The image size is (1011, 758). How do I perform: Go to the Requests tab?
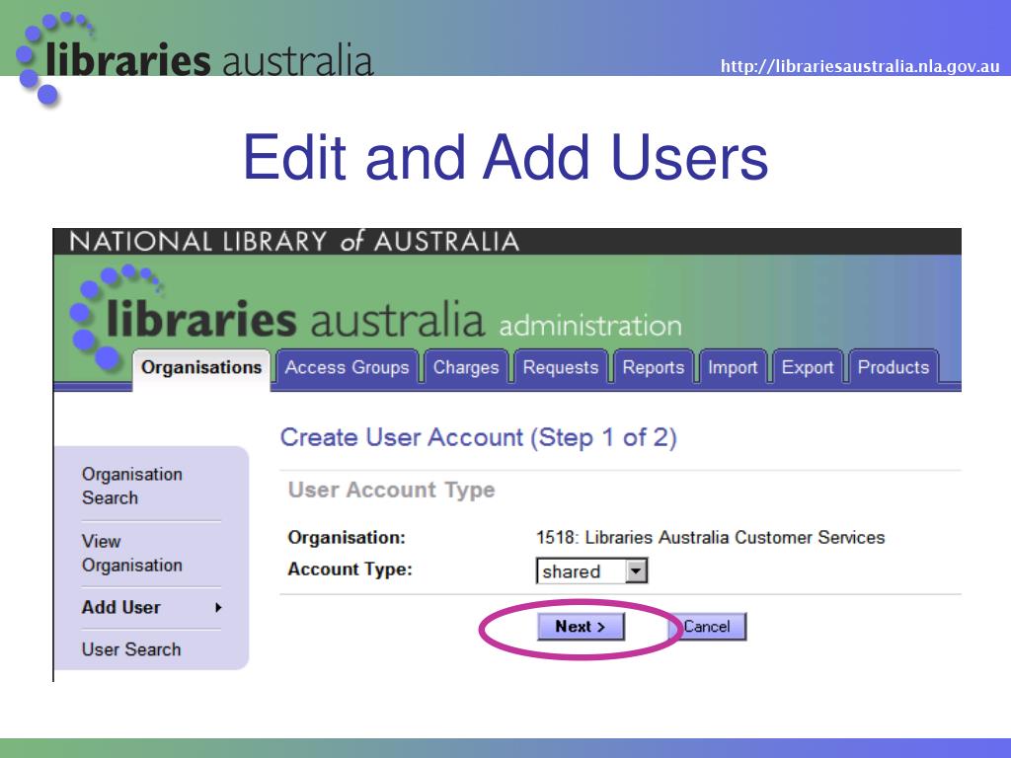tap(561, 368)
